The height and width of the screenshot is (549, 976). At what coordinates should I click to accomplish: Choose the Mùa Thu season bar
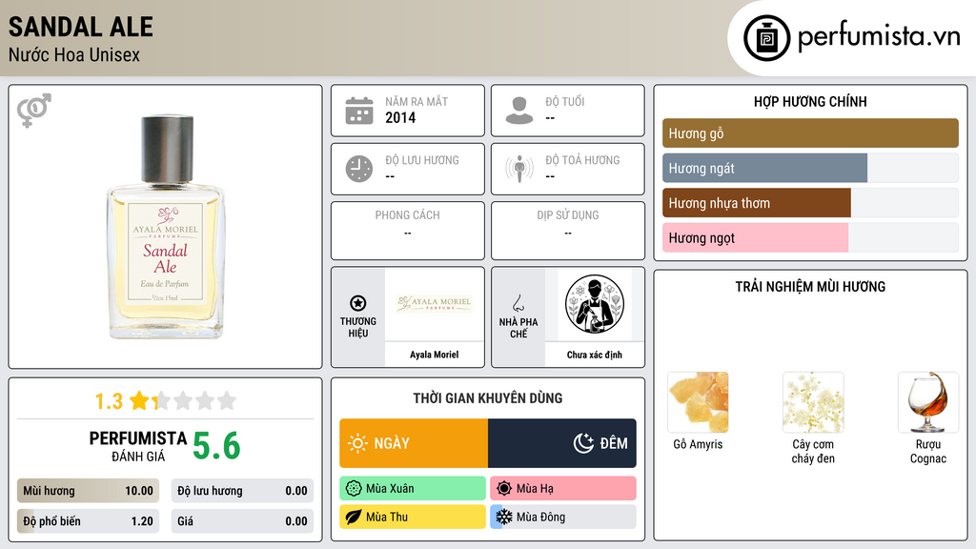point(412,517)
